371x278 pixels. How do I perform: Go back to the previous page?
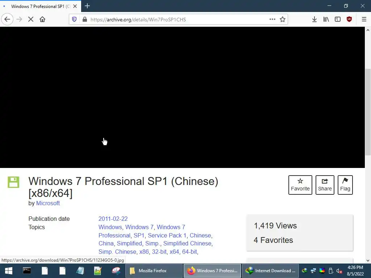pyautogui.click(x=7, y=20)
